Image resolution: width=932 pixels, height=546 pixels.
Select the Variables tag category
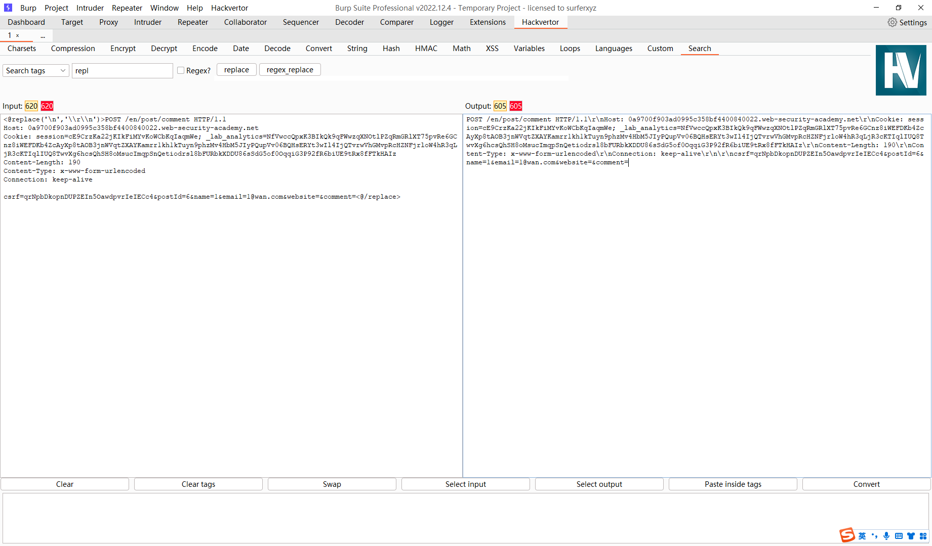pos(529,49)
